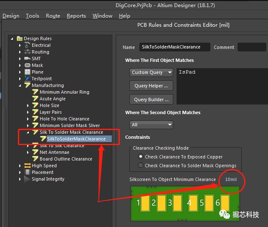Expand the Layer Pairs node
Viewport: 268px width, 227px height.
pyautogui.click(x=28, y=112)
